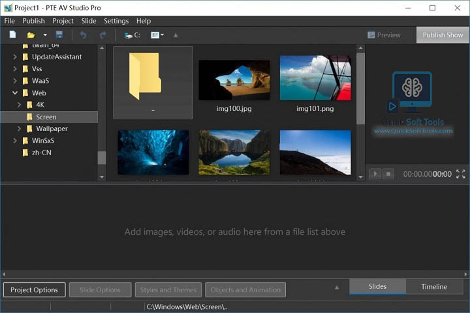
Task: Toggle fullscreen preview icon
Action: [x=460, y=173]
